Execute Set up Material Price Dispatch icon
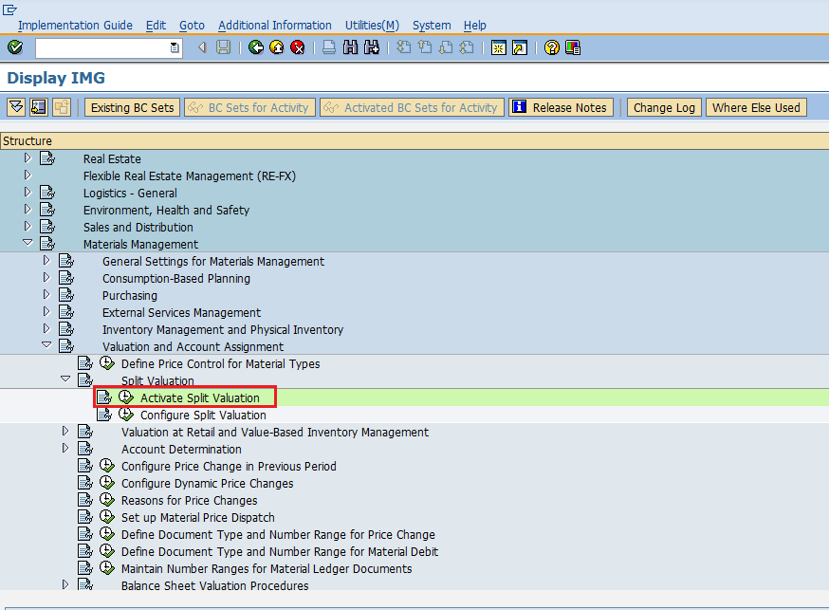The image size is (829, 610). coord(107,516)
